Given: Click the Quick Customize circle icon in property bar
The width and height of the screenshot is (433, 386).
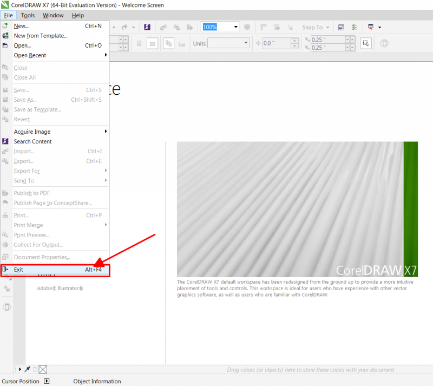Looking at the screenshot, I should point(384,43).
